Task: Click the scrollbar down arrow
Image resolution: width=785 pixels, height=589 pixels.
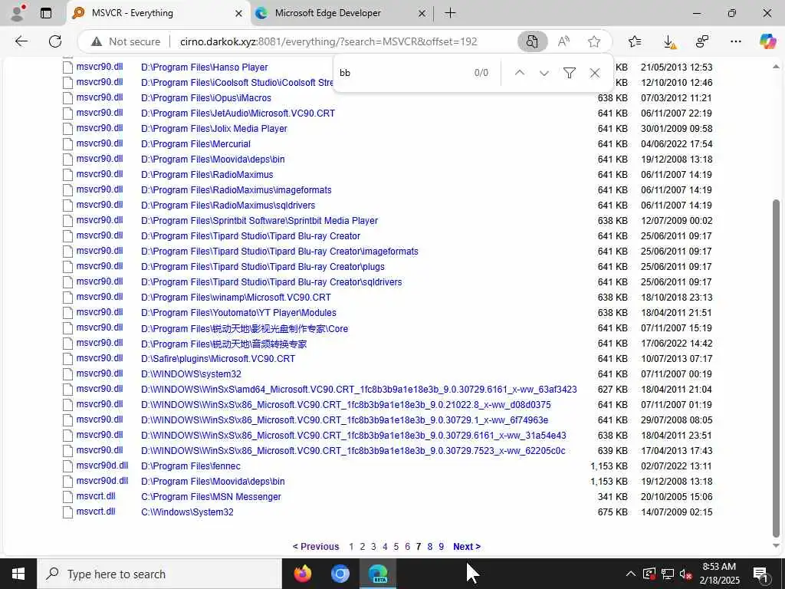Action: tap(776, 546)
